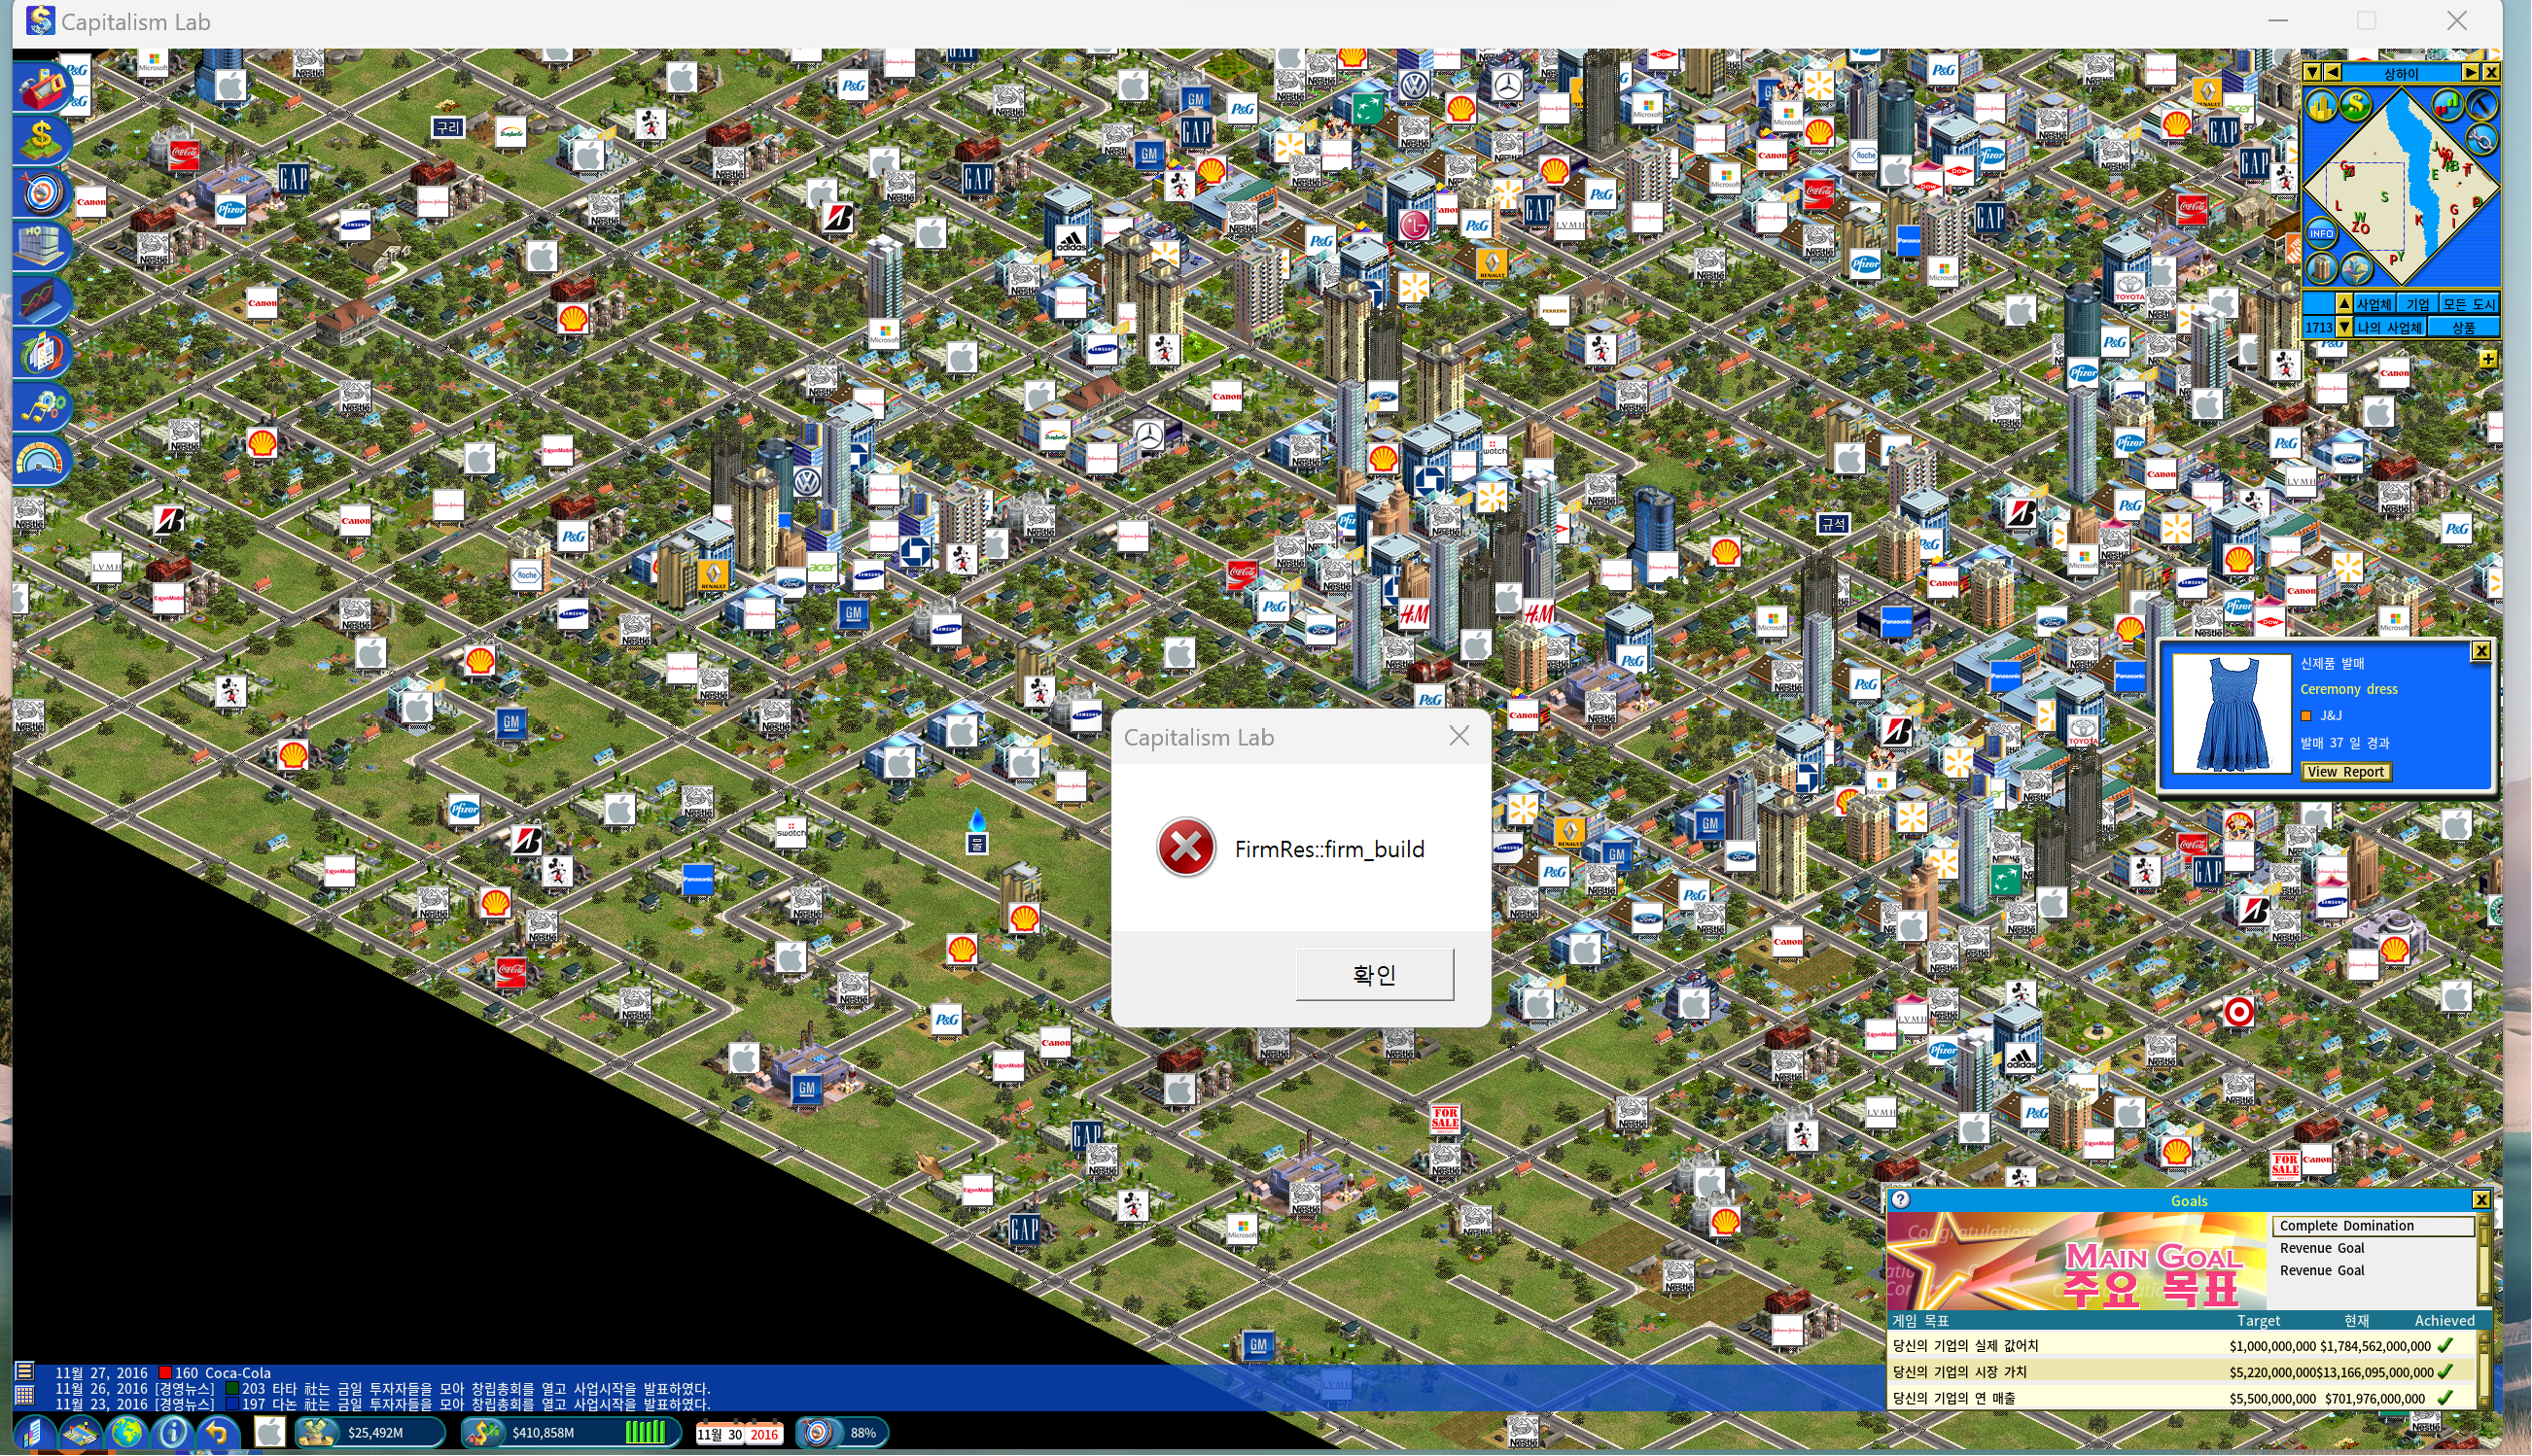Select the 모든 도시 tab in minimap

[x=2469, y=304]
